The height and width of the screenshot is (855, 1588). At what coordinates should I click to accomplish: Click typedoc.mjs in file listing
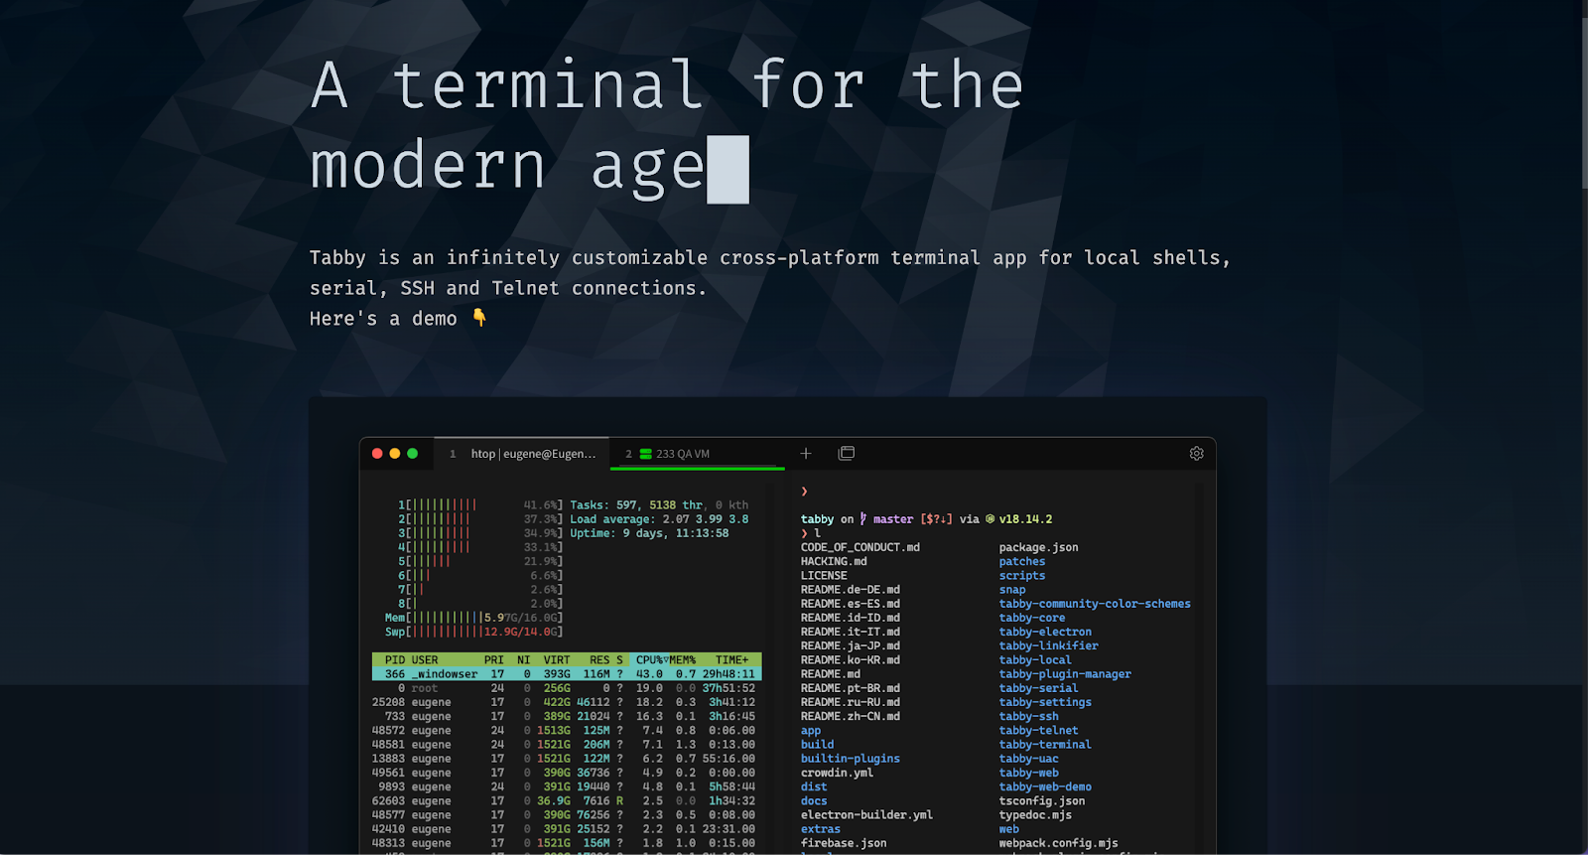pos(1035,814)
